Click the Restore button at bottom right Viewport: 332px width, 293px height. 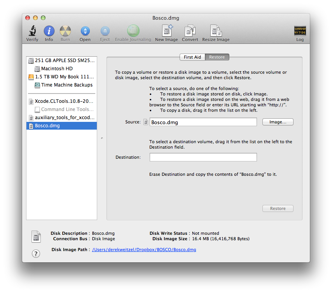pyautogui.click(x=278, y=208)
